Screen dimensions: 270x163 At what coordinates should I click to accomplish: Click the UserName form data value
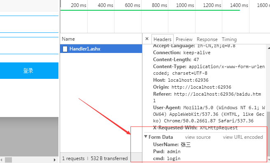click(x=186, y=145)
